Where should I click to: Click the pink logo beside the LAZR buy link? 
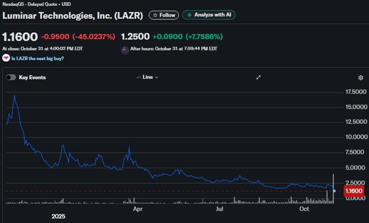[x=6, y=58]
